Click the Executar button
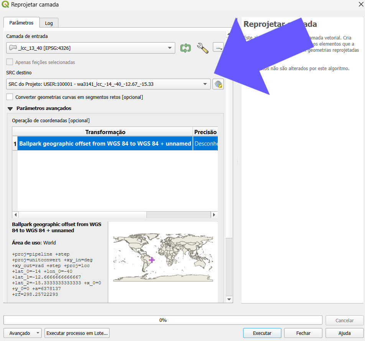The width and height of the screenshot is (365, 341). pos(262,333)
